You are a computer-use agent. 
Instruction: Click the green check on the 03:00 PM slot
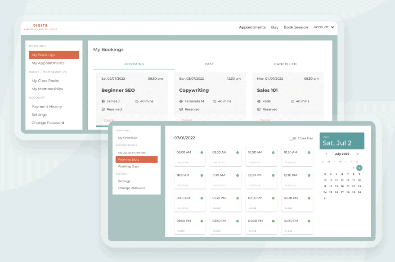click(202, 221)
